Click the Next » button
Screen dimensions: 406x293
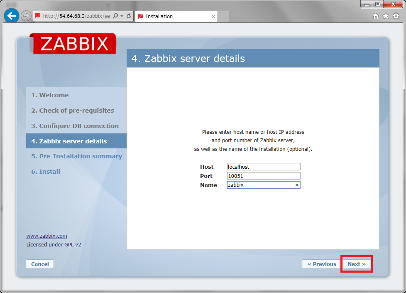point(357,264)
